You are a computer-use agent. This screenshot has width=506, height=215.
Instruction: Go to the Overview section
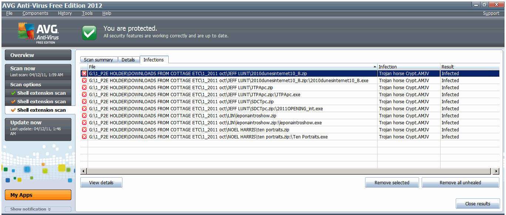[x=38, y=55]
